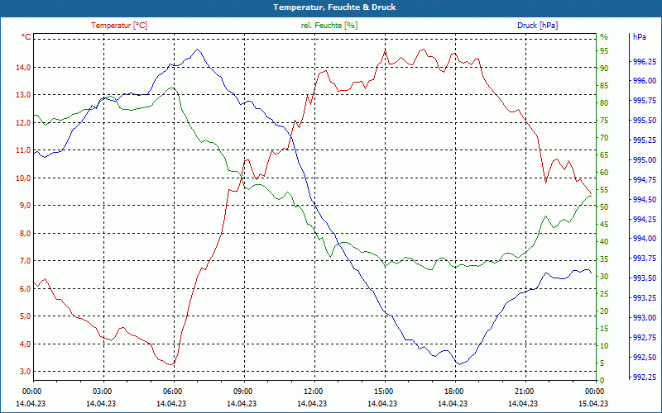The image size is (662, 413).
Task: Click the temperature tick value '4,0'
Action: [x=24, y=344]
